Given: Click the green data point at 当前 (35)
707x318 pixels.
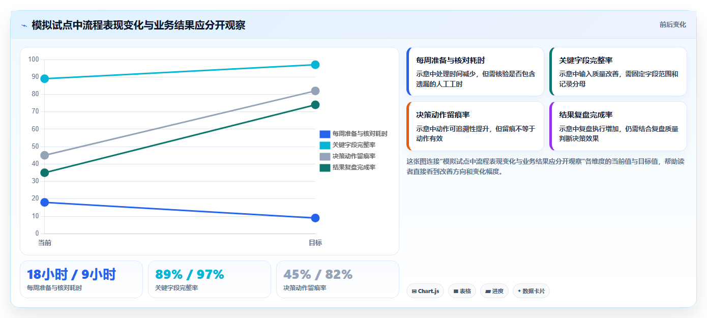Looking at the screenshot, I should pos(45,172).
